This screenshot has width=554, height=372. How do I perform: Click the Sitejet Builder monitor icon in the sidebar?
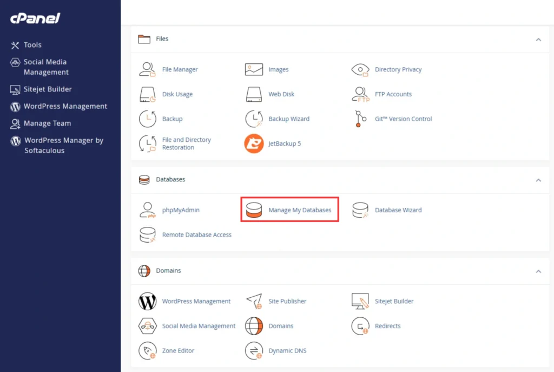15,89
